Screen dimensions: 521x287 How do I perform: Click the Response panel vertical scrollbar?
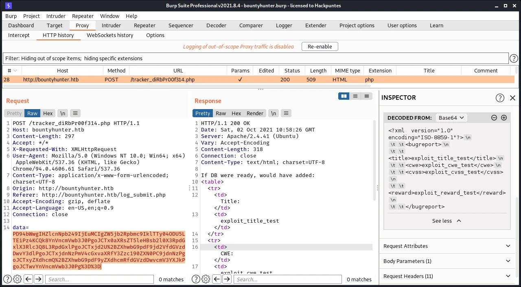(375, 160)
